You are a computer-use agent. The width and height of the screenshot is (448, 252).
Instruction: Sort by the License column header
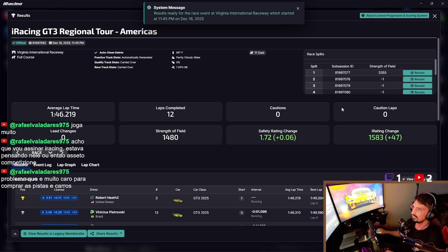click(59, 190)
